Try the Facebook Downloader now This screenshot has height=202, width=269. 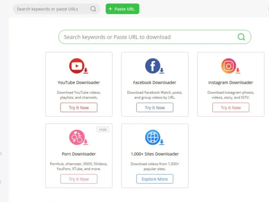[155, 107]
